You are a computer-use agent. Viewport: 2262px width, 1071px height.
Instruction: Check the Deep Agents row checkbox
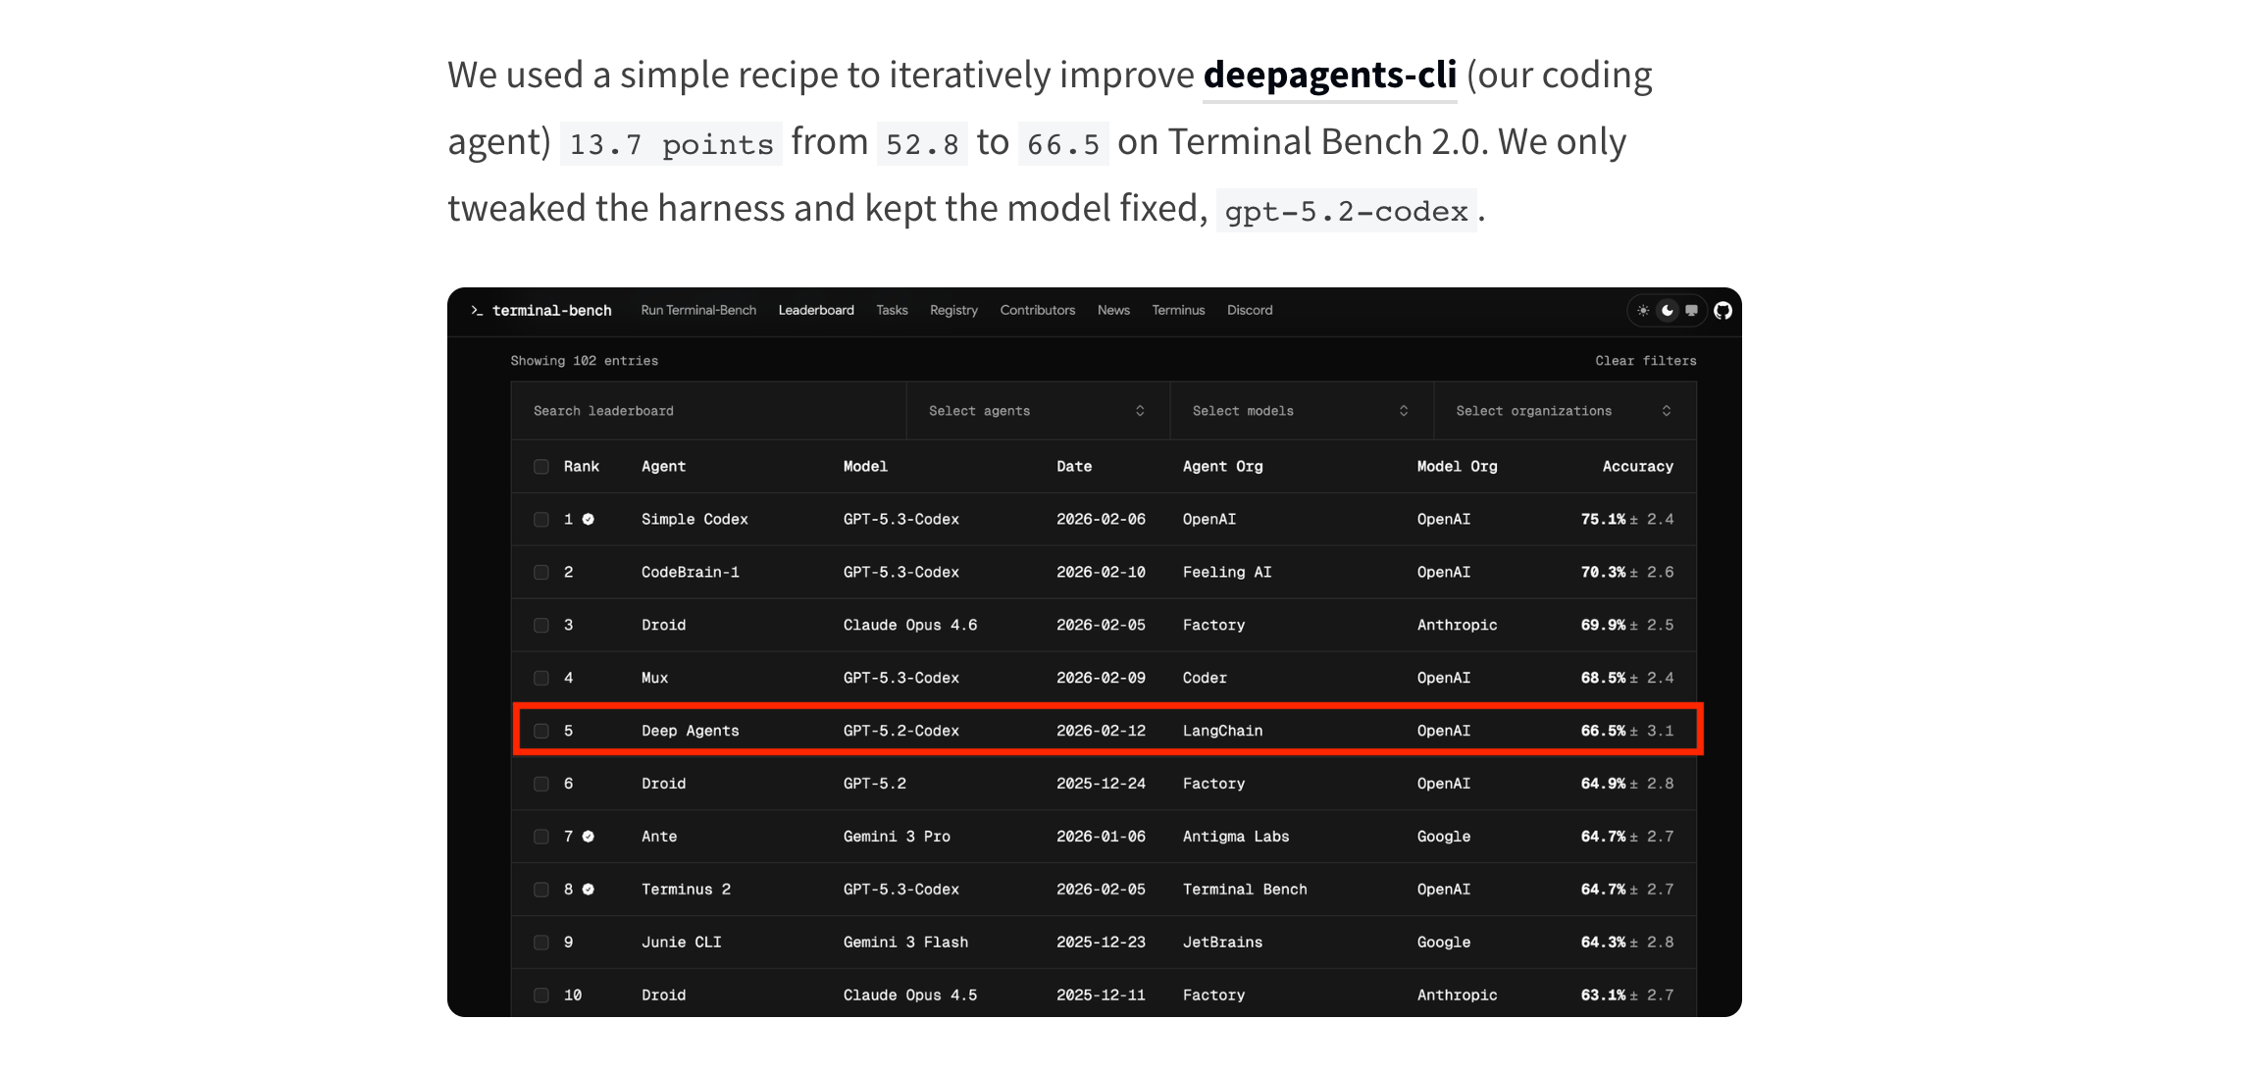click(x=541, y=732)
